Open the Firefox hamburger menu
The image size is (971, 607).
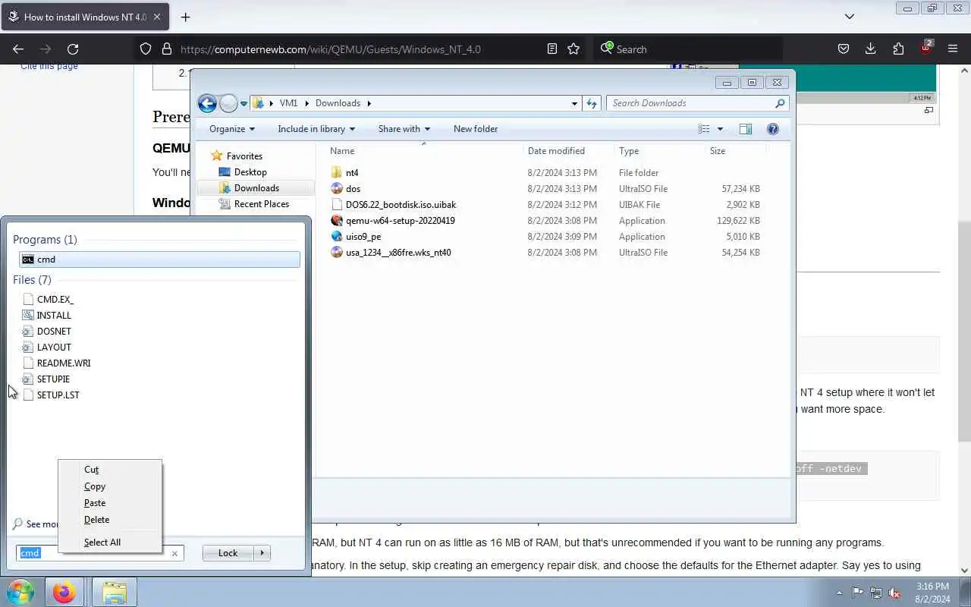(x=953, y=49)
